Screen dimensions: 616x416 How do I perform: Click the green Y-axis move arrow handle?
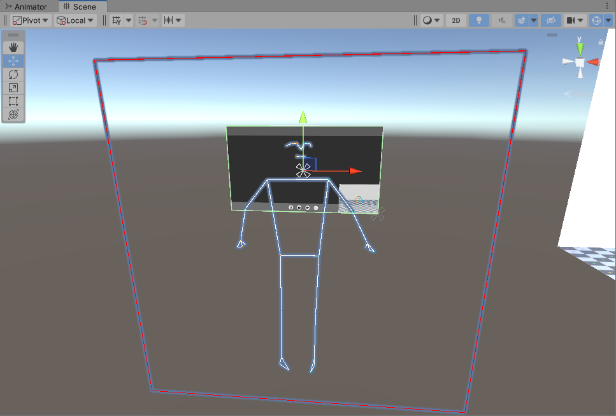[x=303, y=117]
